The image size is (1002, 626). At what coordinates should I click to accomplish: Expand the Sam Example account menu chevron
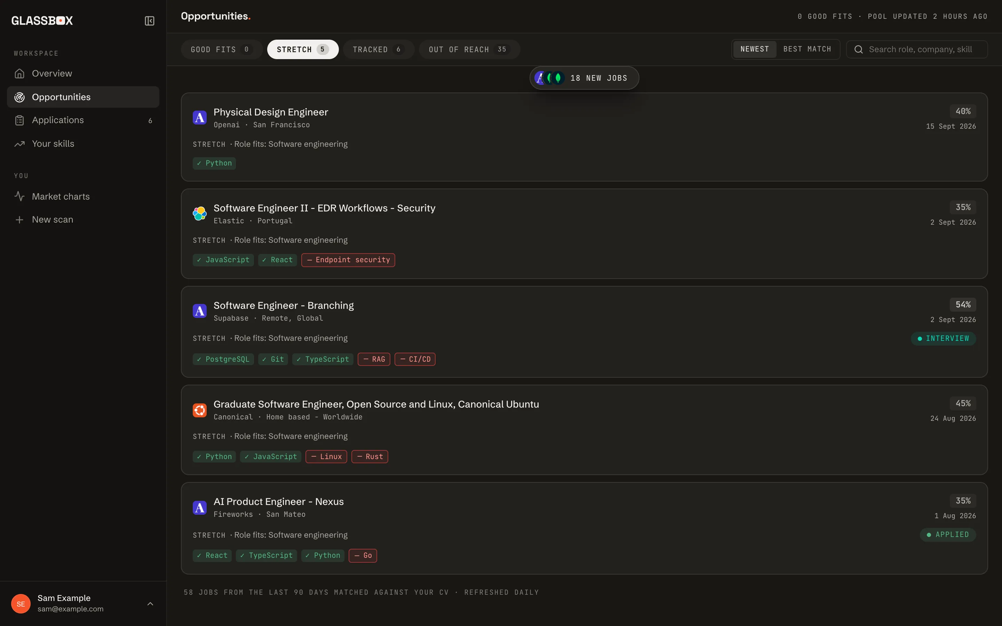(150, 604)
